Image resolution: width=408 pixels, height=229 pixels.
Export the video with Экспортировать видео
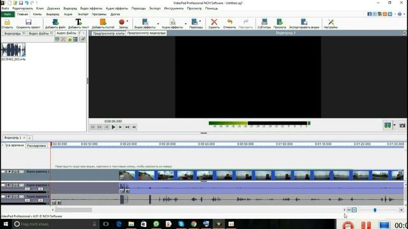[x=304, y=24]
